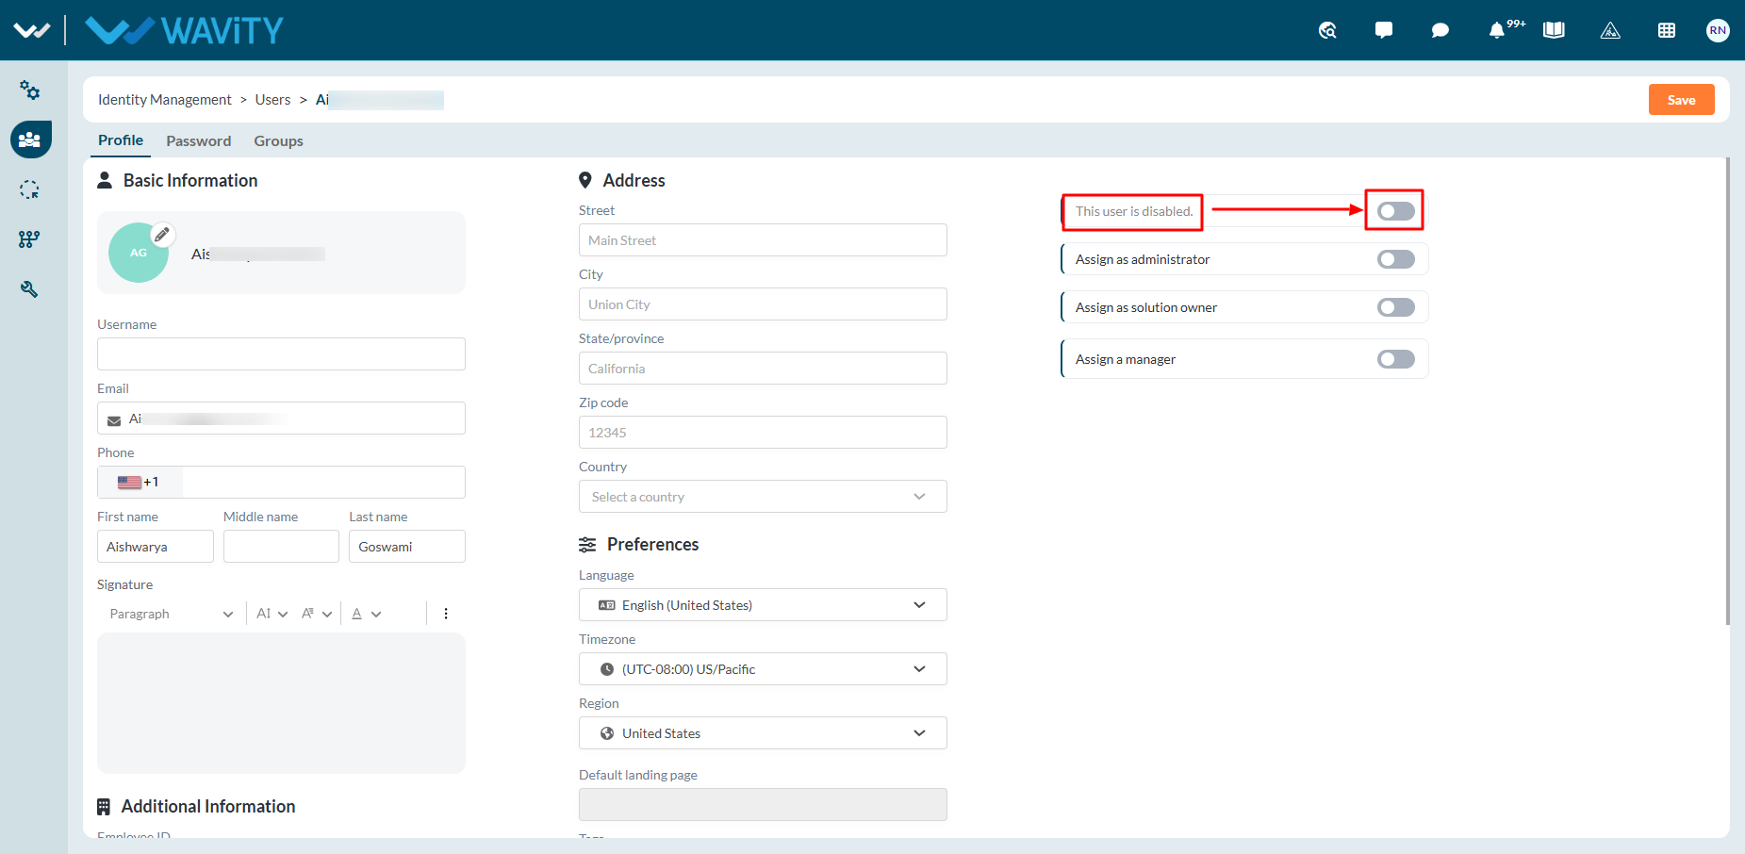Screen dimensions: 1745x854
Task: Click the triangle icon in the header
Action: click(x=1610, y=30)
